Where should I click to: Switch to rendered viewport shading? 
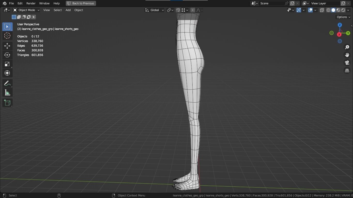[343, 10]
